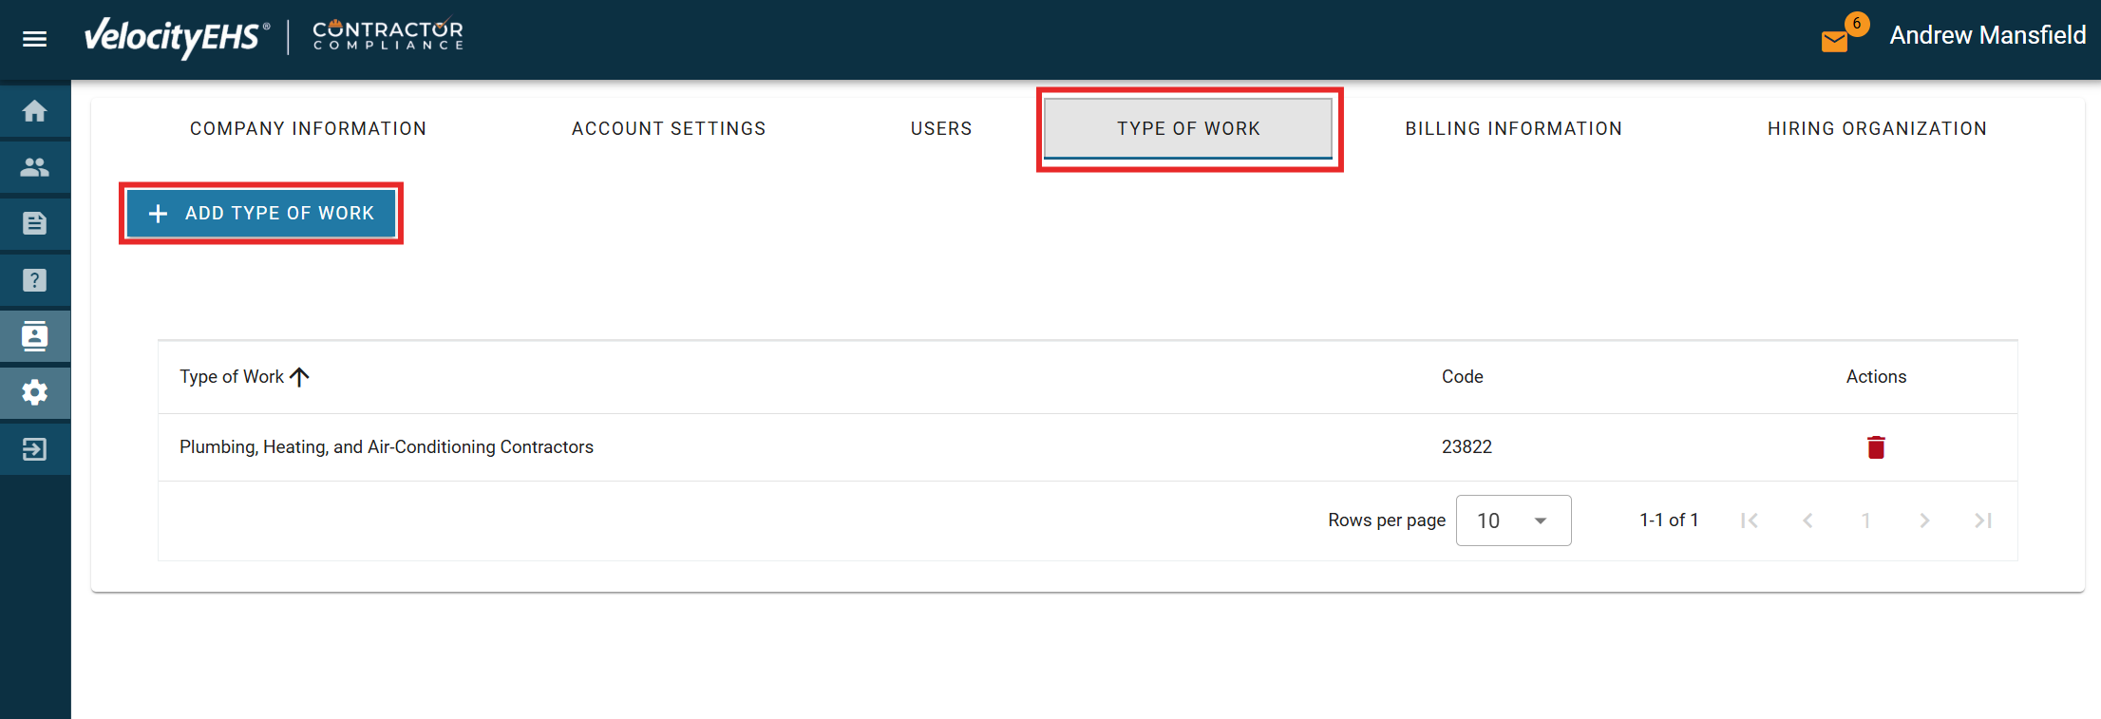This screenshot has width=2101, height=719.
Task: Switch to Company Information tab
Action: click(x=308, y=128)
